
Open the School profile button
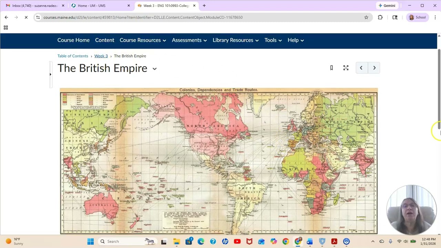pos(418,17)
